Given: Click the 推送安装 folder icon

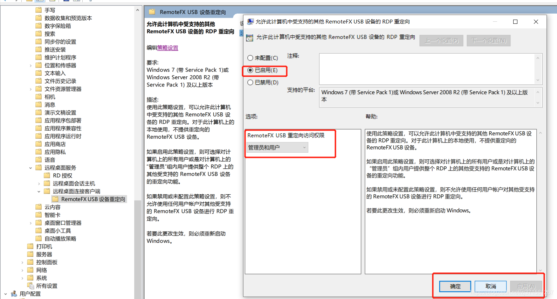Looking at the screenshot, I should (x=39, y=49).
